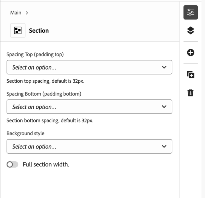Open Spacing Bottom dropdown

tap(89, 107)
